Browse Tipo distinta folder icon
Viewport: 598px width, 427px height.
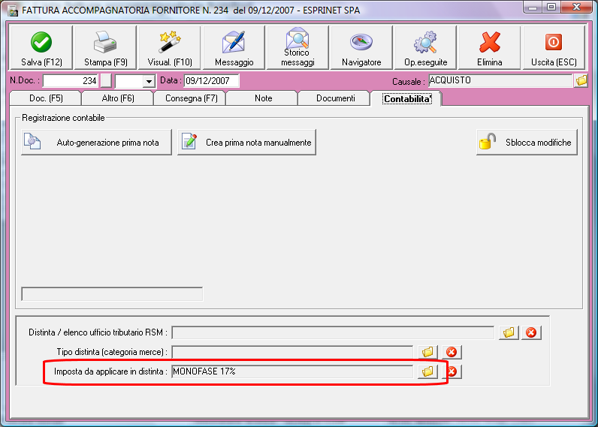tap(427, 352)
